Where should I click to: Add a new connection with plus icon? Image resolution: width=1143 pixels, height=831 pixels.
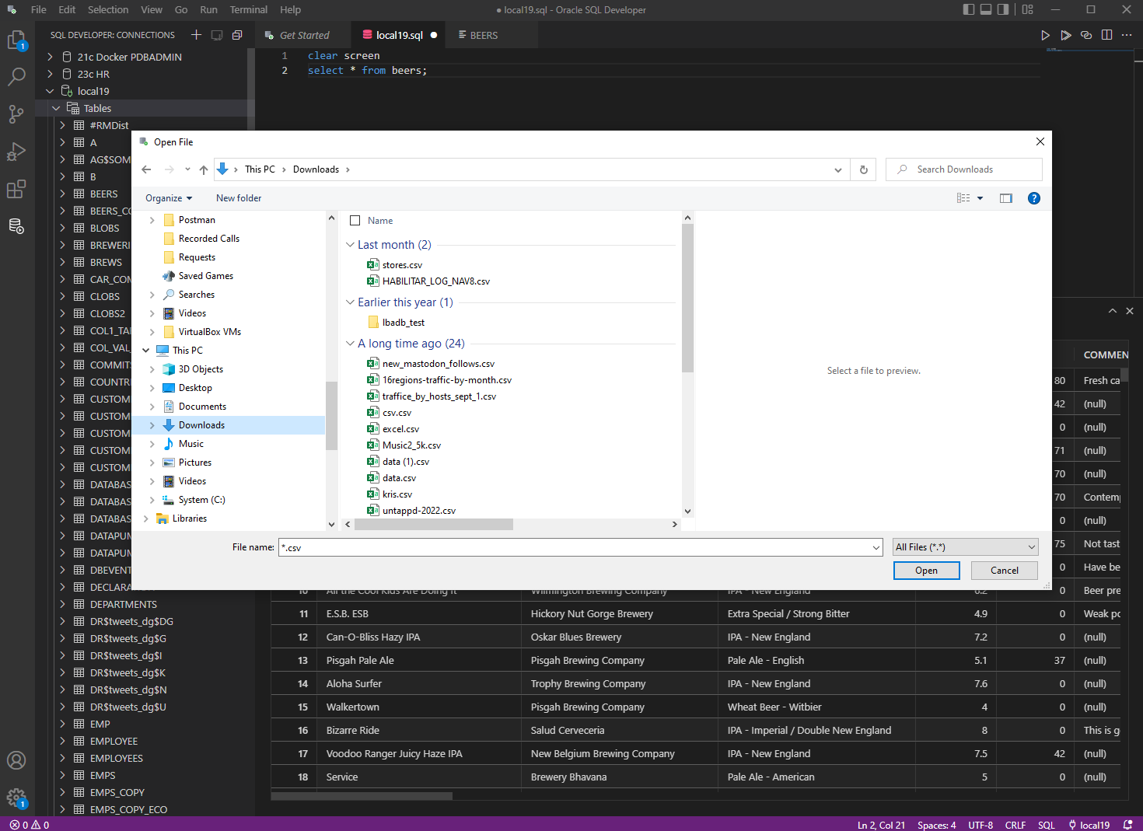pyautogui.click(x=197, y=35)
